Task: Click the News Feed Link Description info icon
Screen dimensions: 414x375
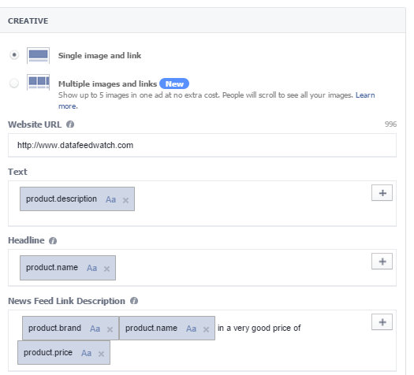Action: pyautogui.click(x=134, y=301)
